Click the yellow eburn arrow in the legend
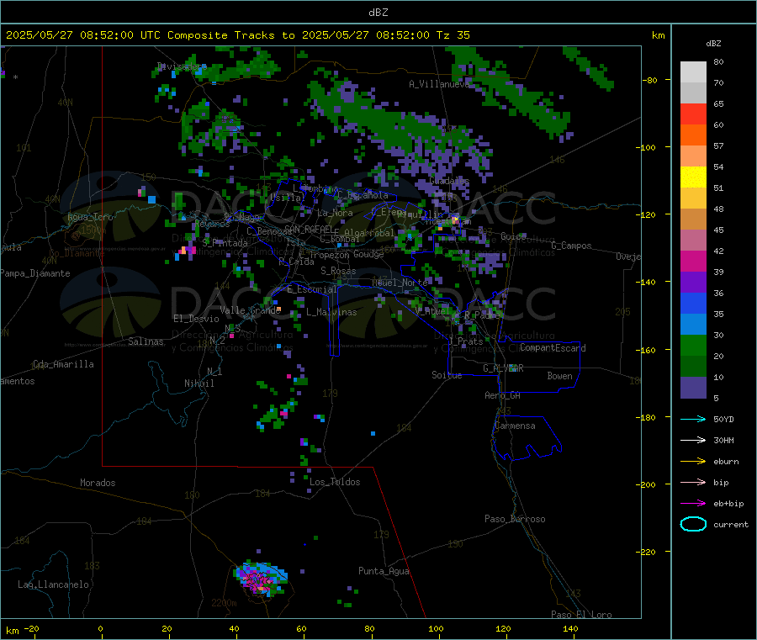757x640 pixels. (x=693, y=462)
